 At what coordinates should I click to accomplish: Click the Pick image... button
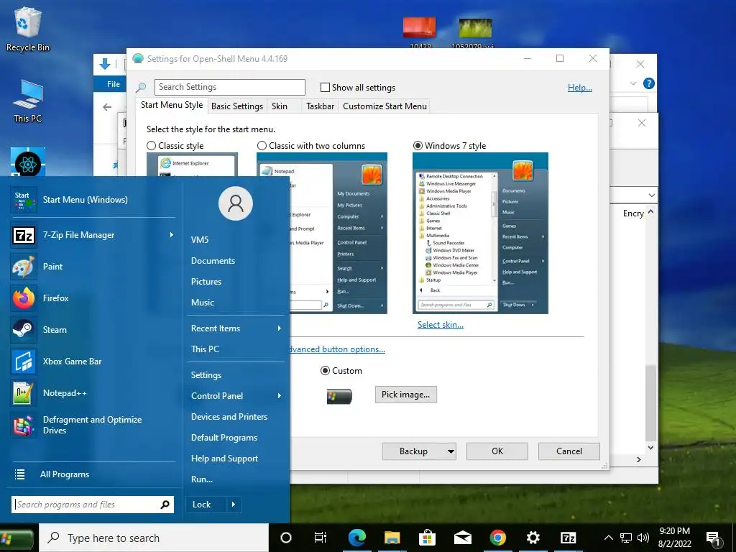(x=405, y=395)
